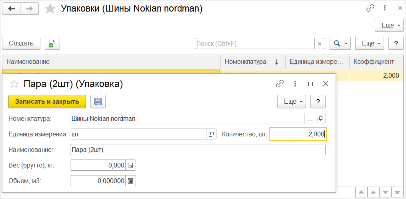Create new item by copying icon
The height and width of the screenshot is (199, 406).
[52, 43]
